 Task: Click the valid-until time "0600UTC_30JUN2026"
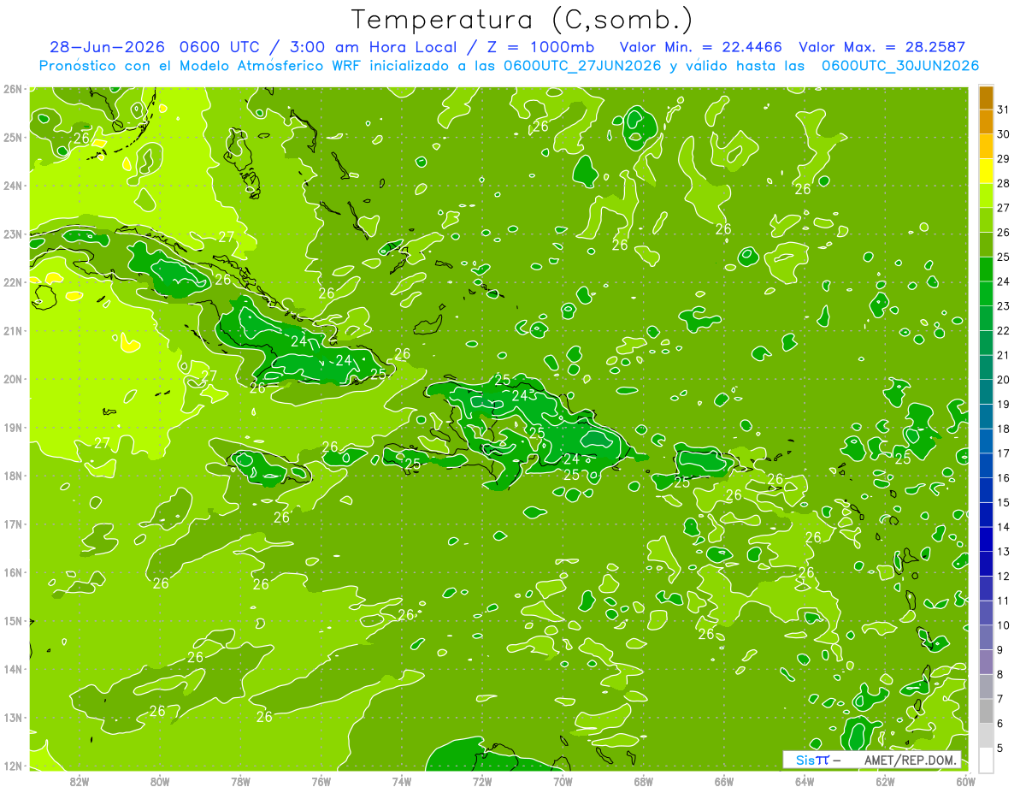[900, 65]
